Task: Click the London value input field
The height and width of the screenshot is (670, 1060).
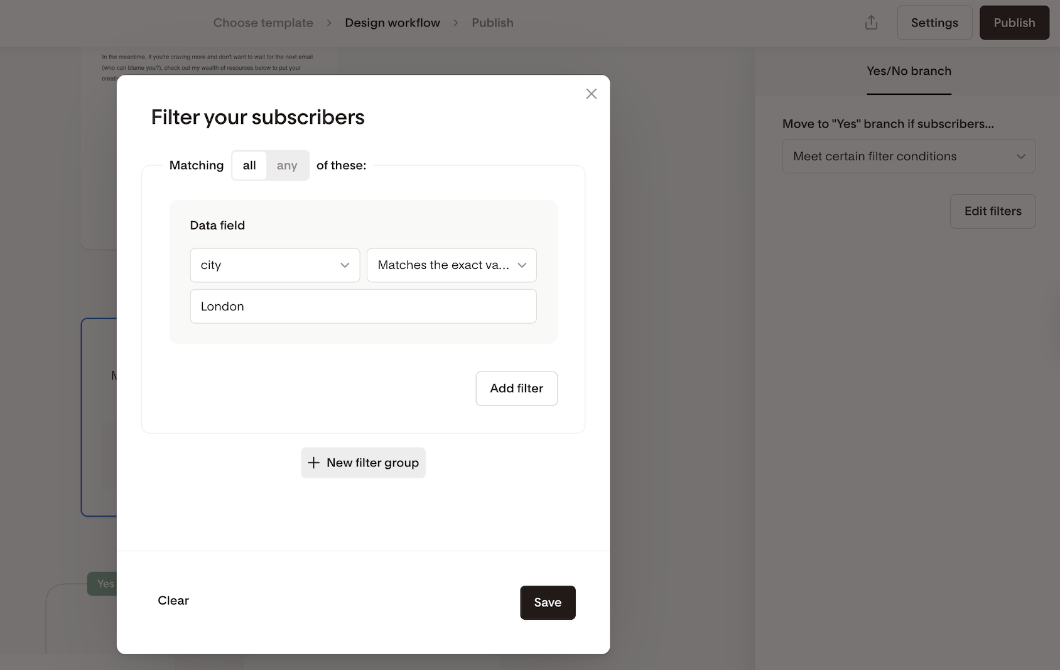Action: tap(363, 306)
